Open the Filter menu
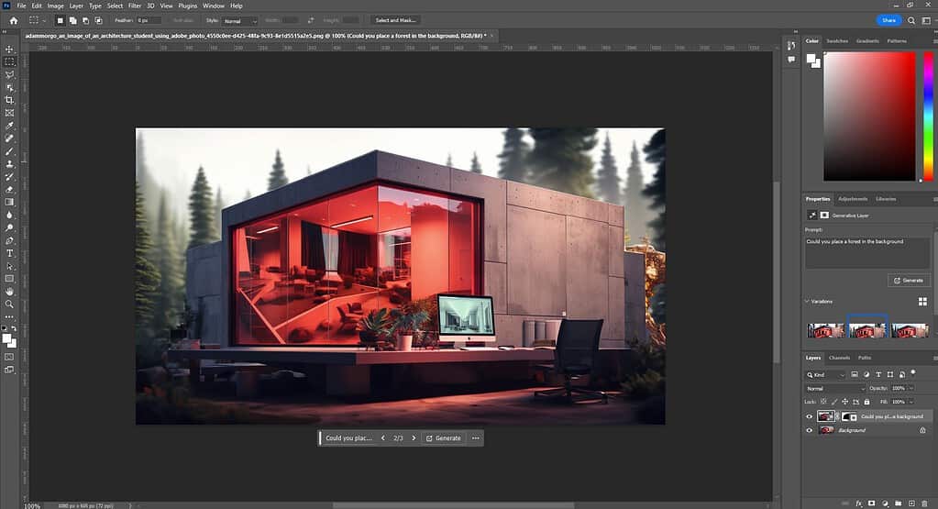This screenshot has width=938, height=509. (x=135, y=6)
